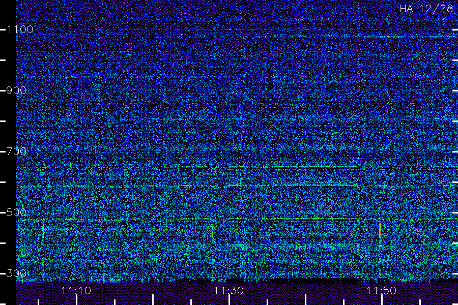Viewport: 458px width, 305px height.
Task: Click the 11:50 time axis label
Action: (x=382, y=291)
